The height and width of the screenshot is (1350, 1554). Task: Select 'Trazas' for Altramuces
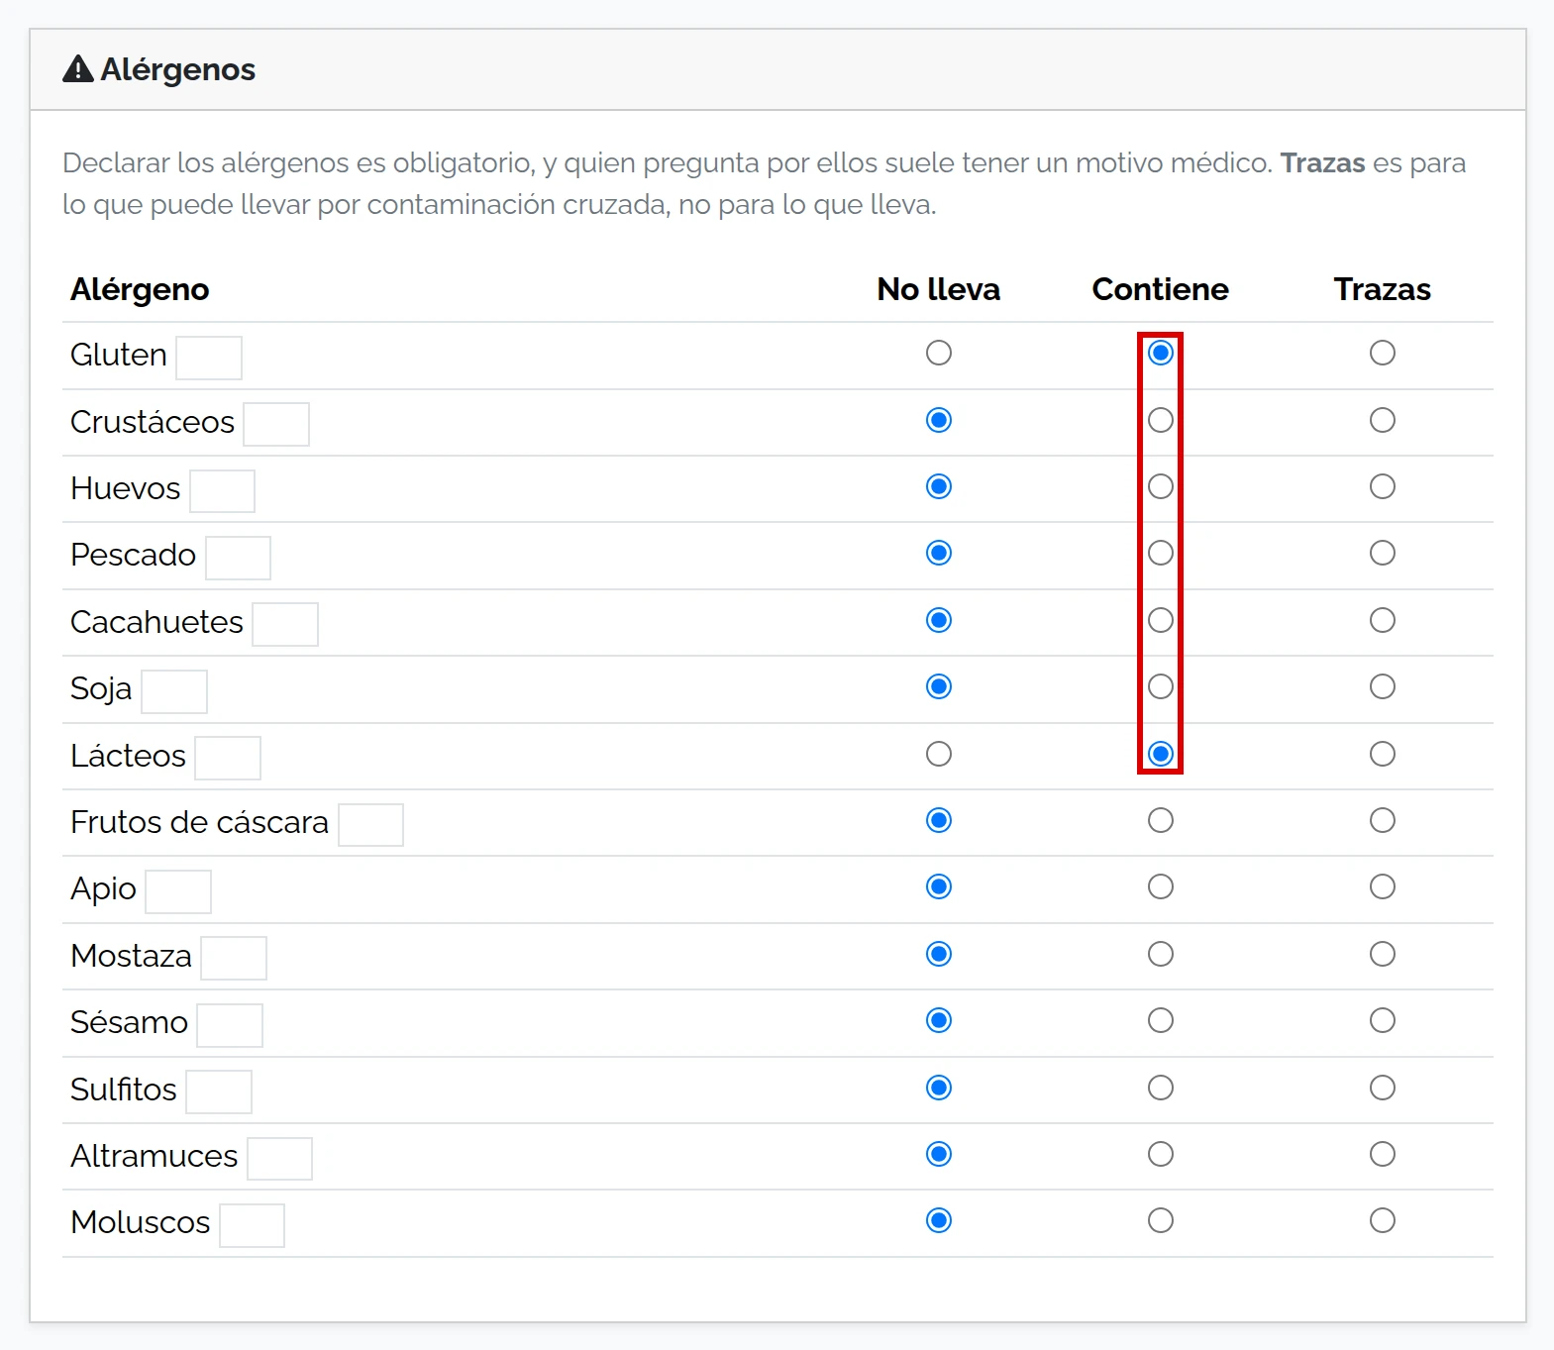point(1383,1155)
